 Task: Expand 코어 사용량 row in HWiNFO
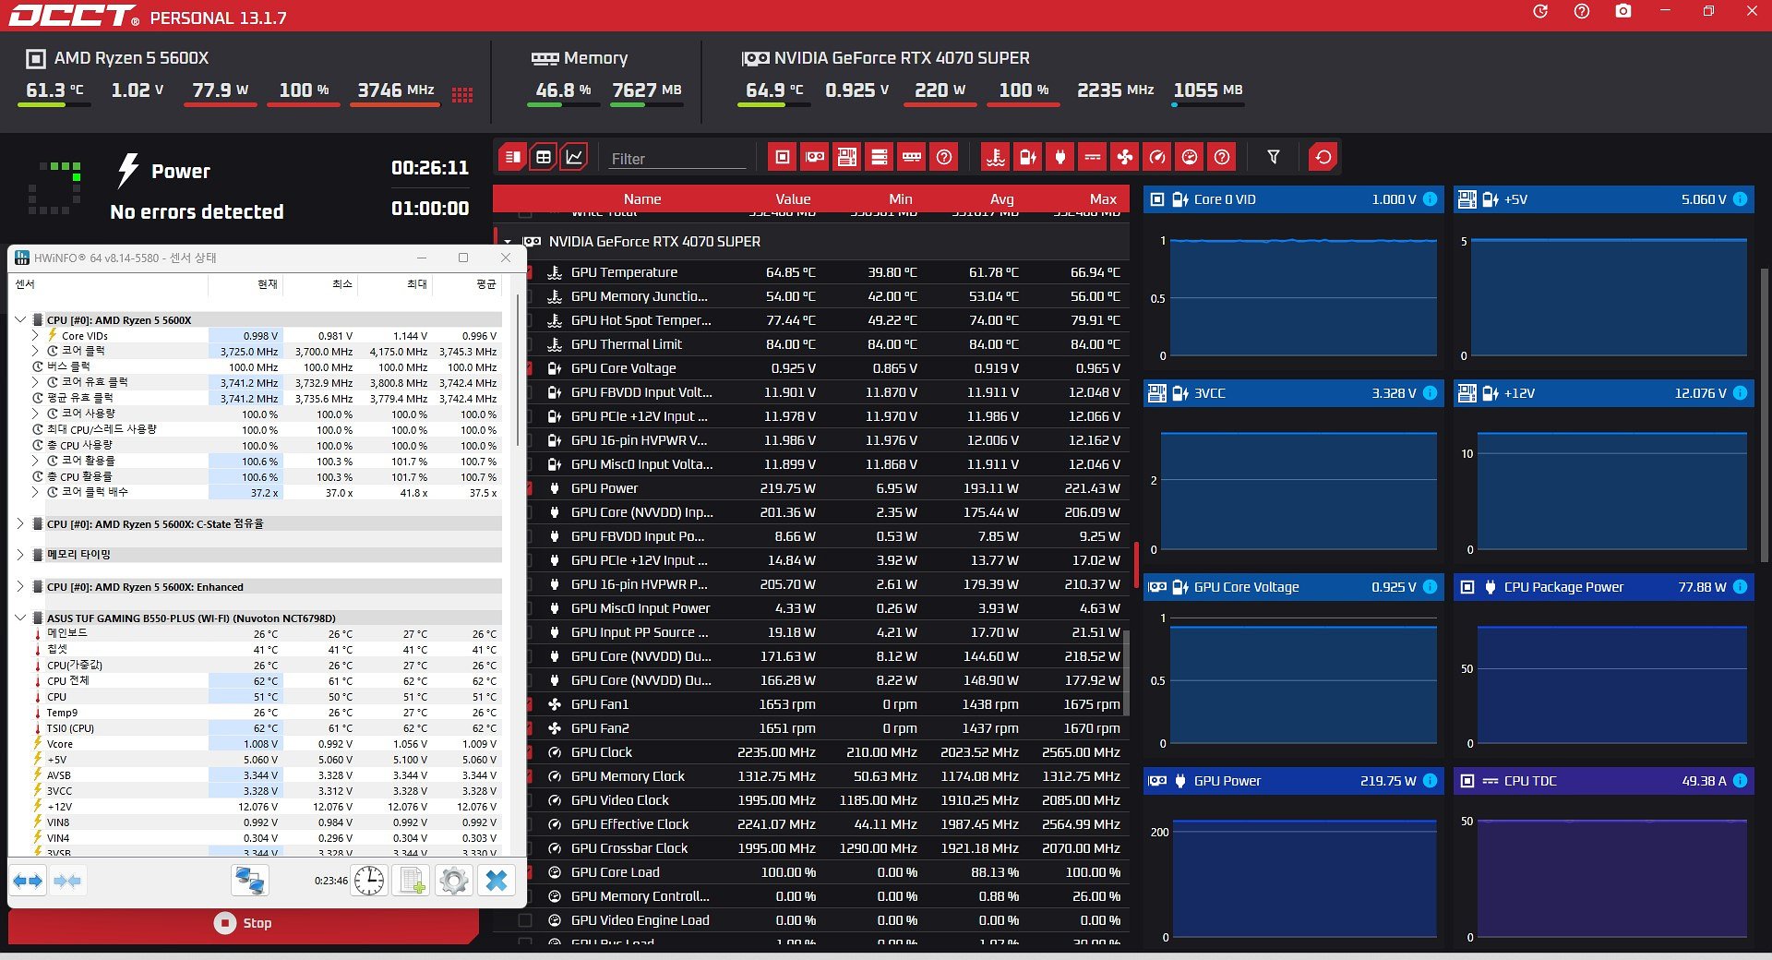36,414
